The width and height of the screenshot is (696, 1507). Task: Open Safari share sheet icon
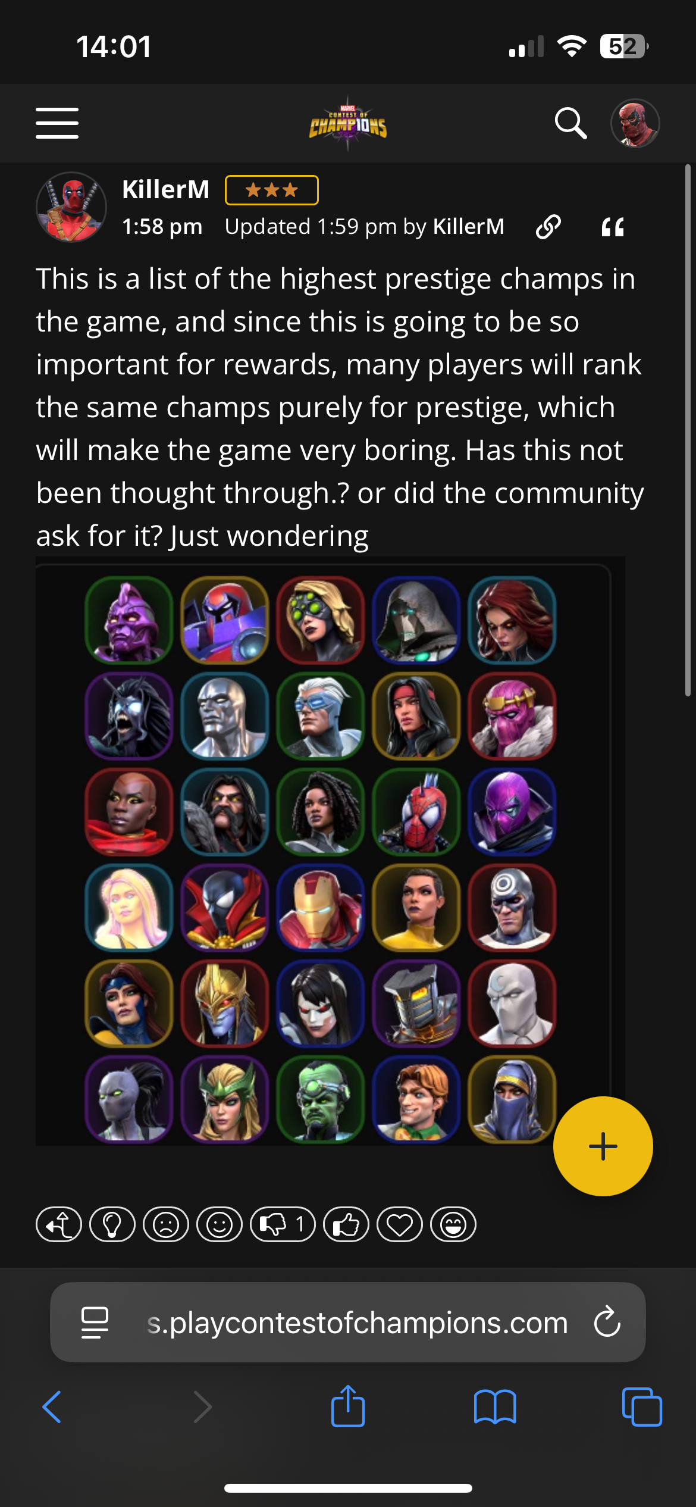click(348, 1406)
